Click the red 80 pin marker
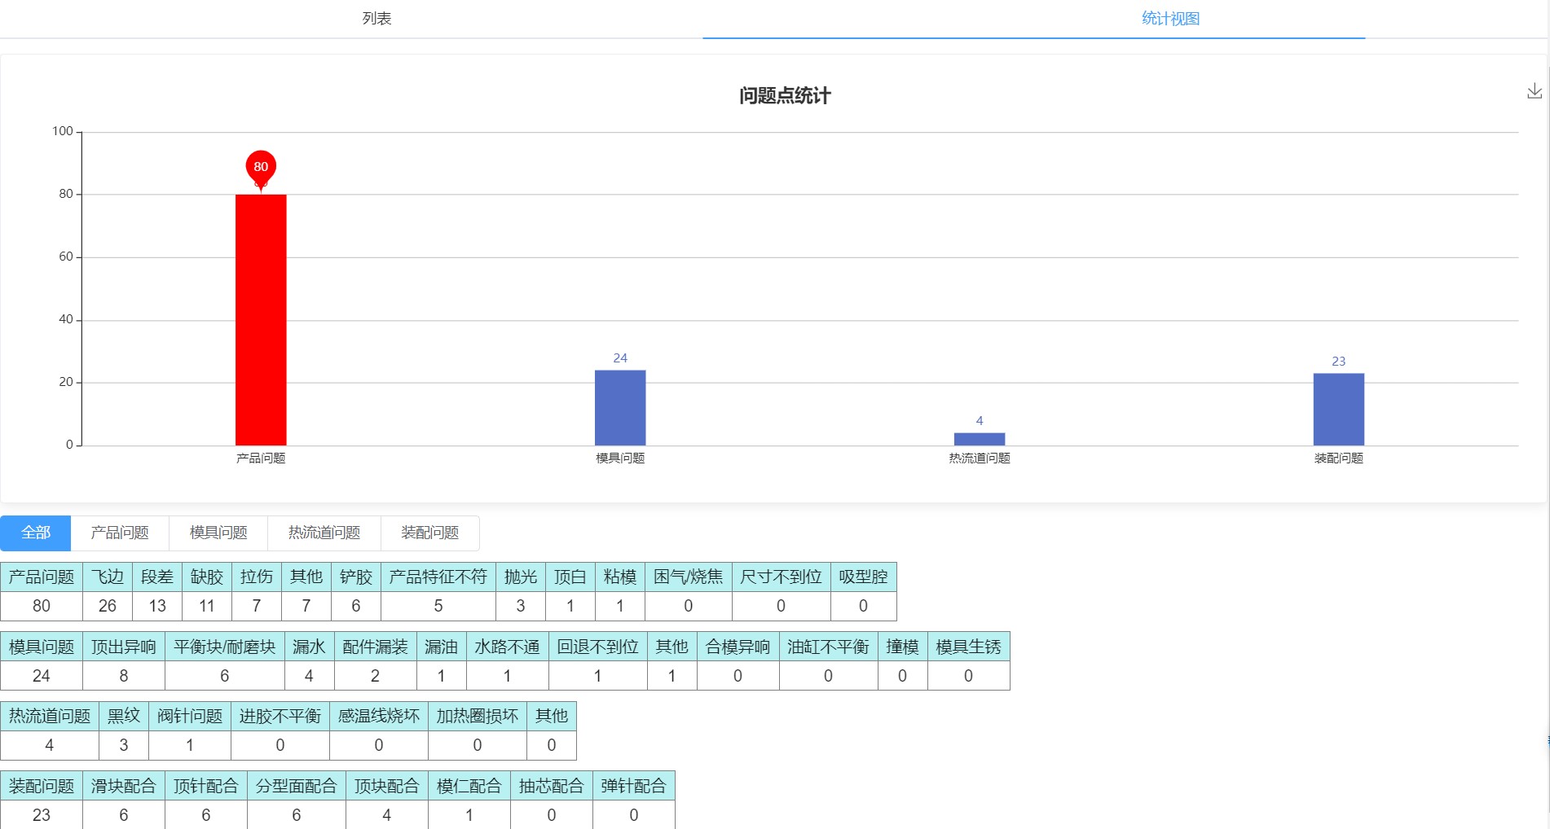Viewport: 1550px width, 829px height. (x=261, y=167)
